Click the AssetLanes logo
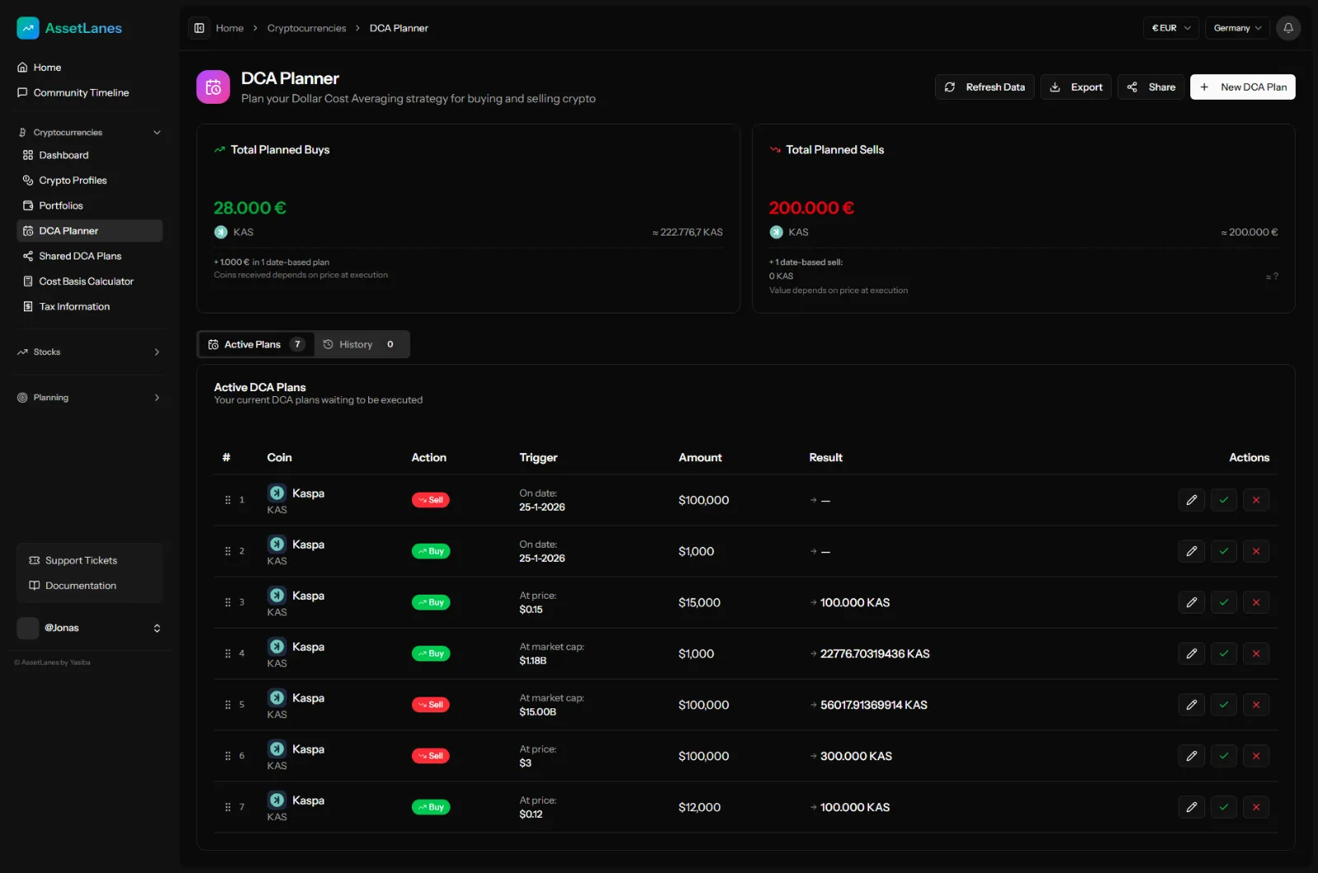1318x873 pixels. tap(69, 28)
